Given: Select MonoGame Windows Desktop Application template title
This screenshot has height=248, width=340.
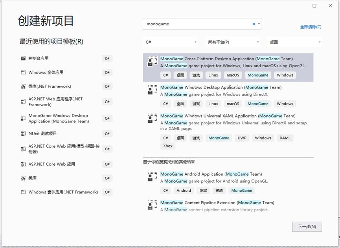Looking at the screenshot, I should [x=221, y=87].
